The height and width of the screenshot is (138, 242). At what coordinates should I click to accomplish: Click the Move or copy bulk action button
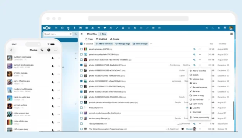(x=140, y=44)
